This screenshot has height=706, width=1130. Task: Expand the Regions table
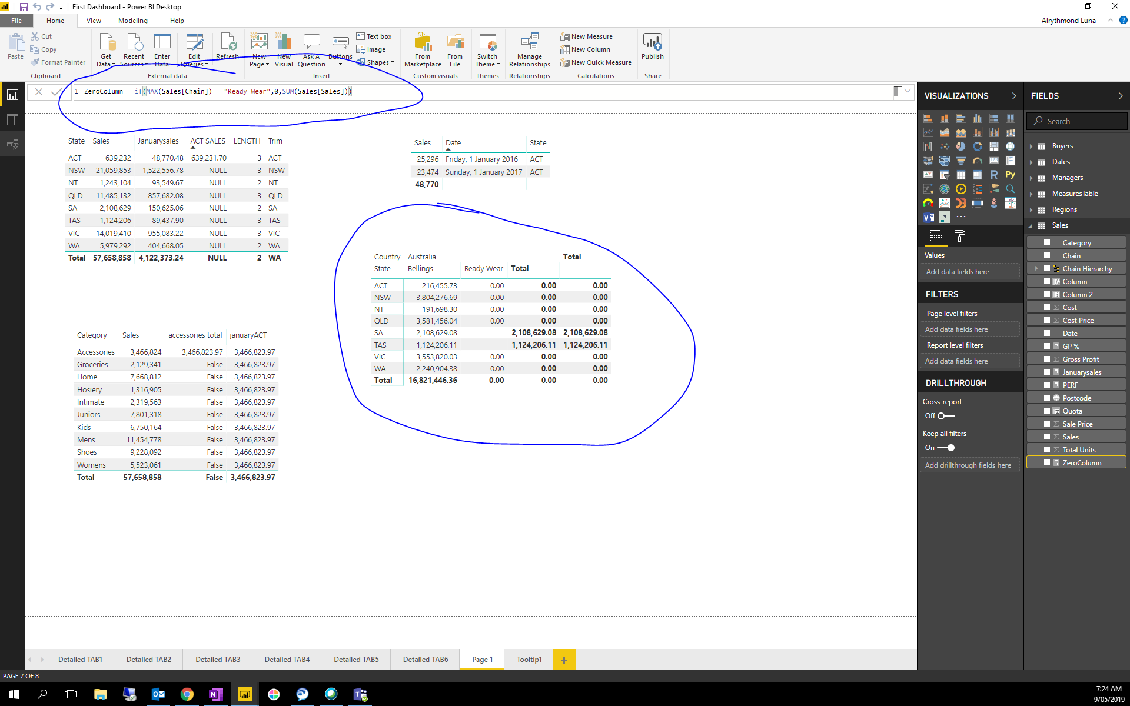[1031, 210]
